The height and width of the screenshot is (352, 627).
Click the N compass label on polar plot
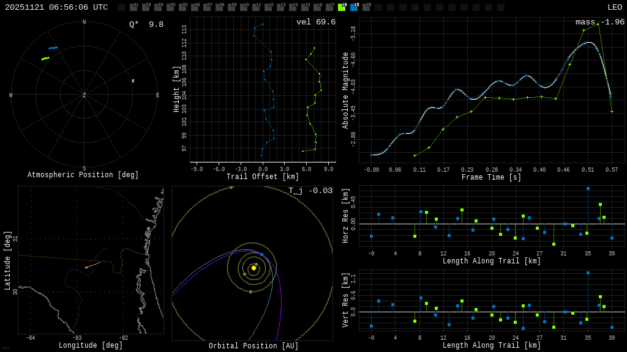pyautogui.click(x=84, y=22)
